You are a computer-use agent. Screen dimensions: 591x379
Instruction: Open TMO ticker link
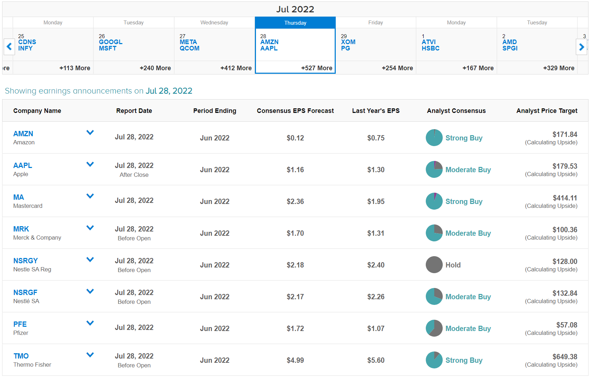[21, 356]
